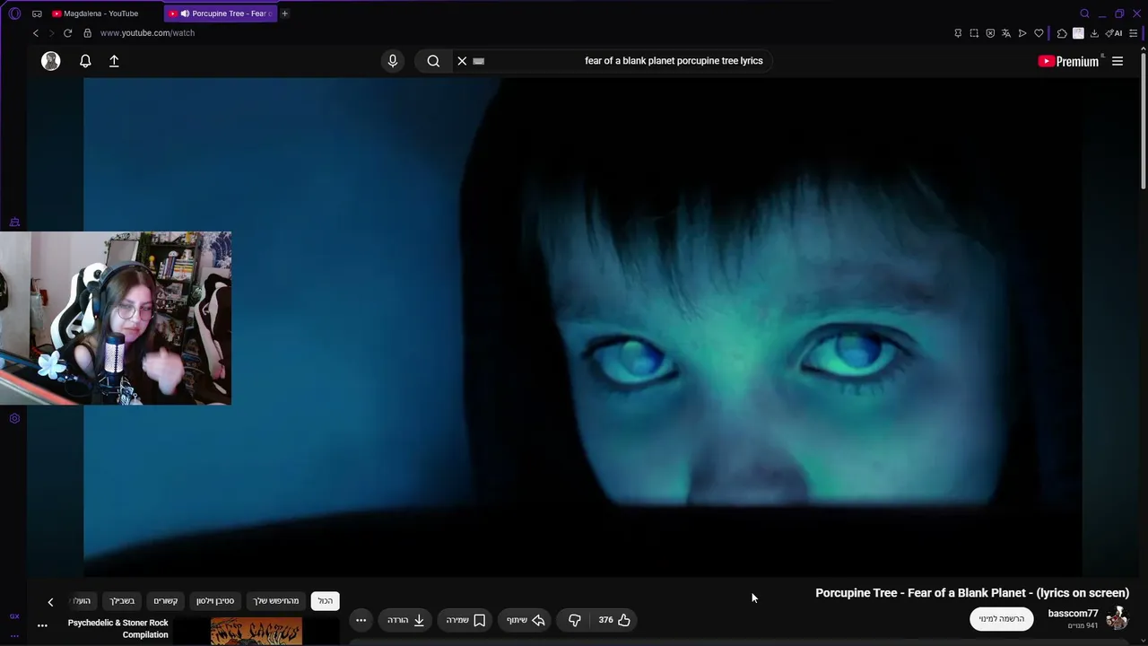Click the Opera sidebar icon above the webcam overlay
Screen dimensions: 1148x646
pyautogui.click(x=14, y=222)
